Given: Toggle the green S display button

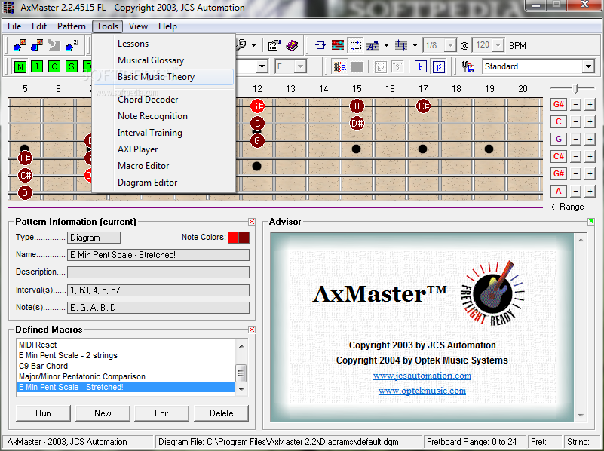Looking at the screenshot, I should tap(72, 67).
